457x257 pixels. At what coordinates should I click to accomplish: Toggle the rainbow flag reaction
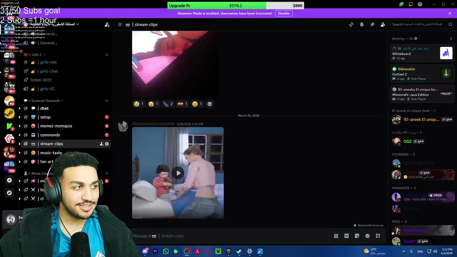click(x=182, y=104)
